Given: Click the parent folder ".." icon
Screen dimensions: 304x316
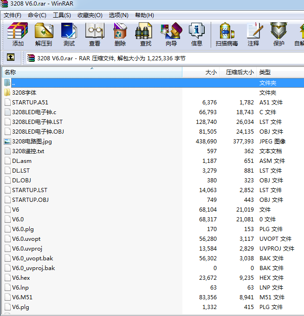Looking at the screenshot, I should pos(7,83).
